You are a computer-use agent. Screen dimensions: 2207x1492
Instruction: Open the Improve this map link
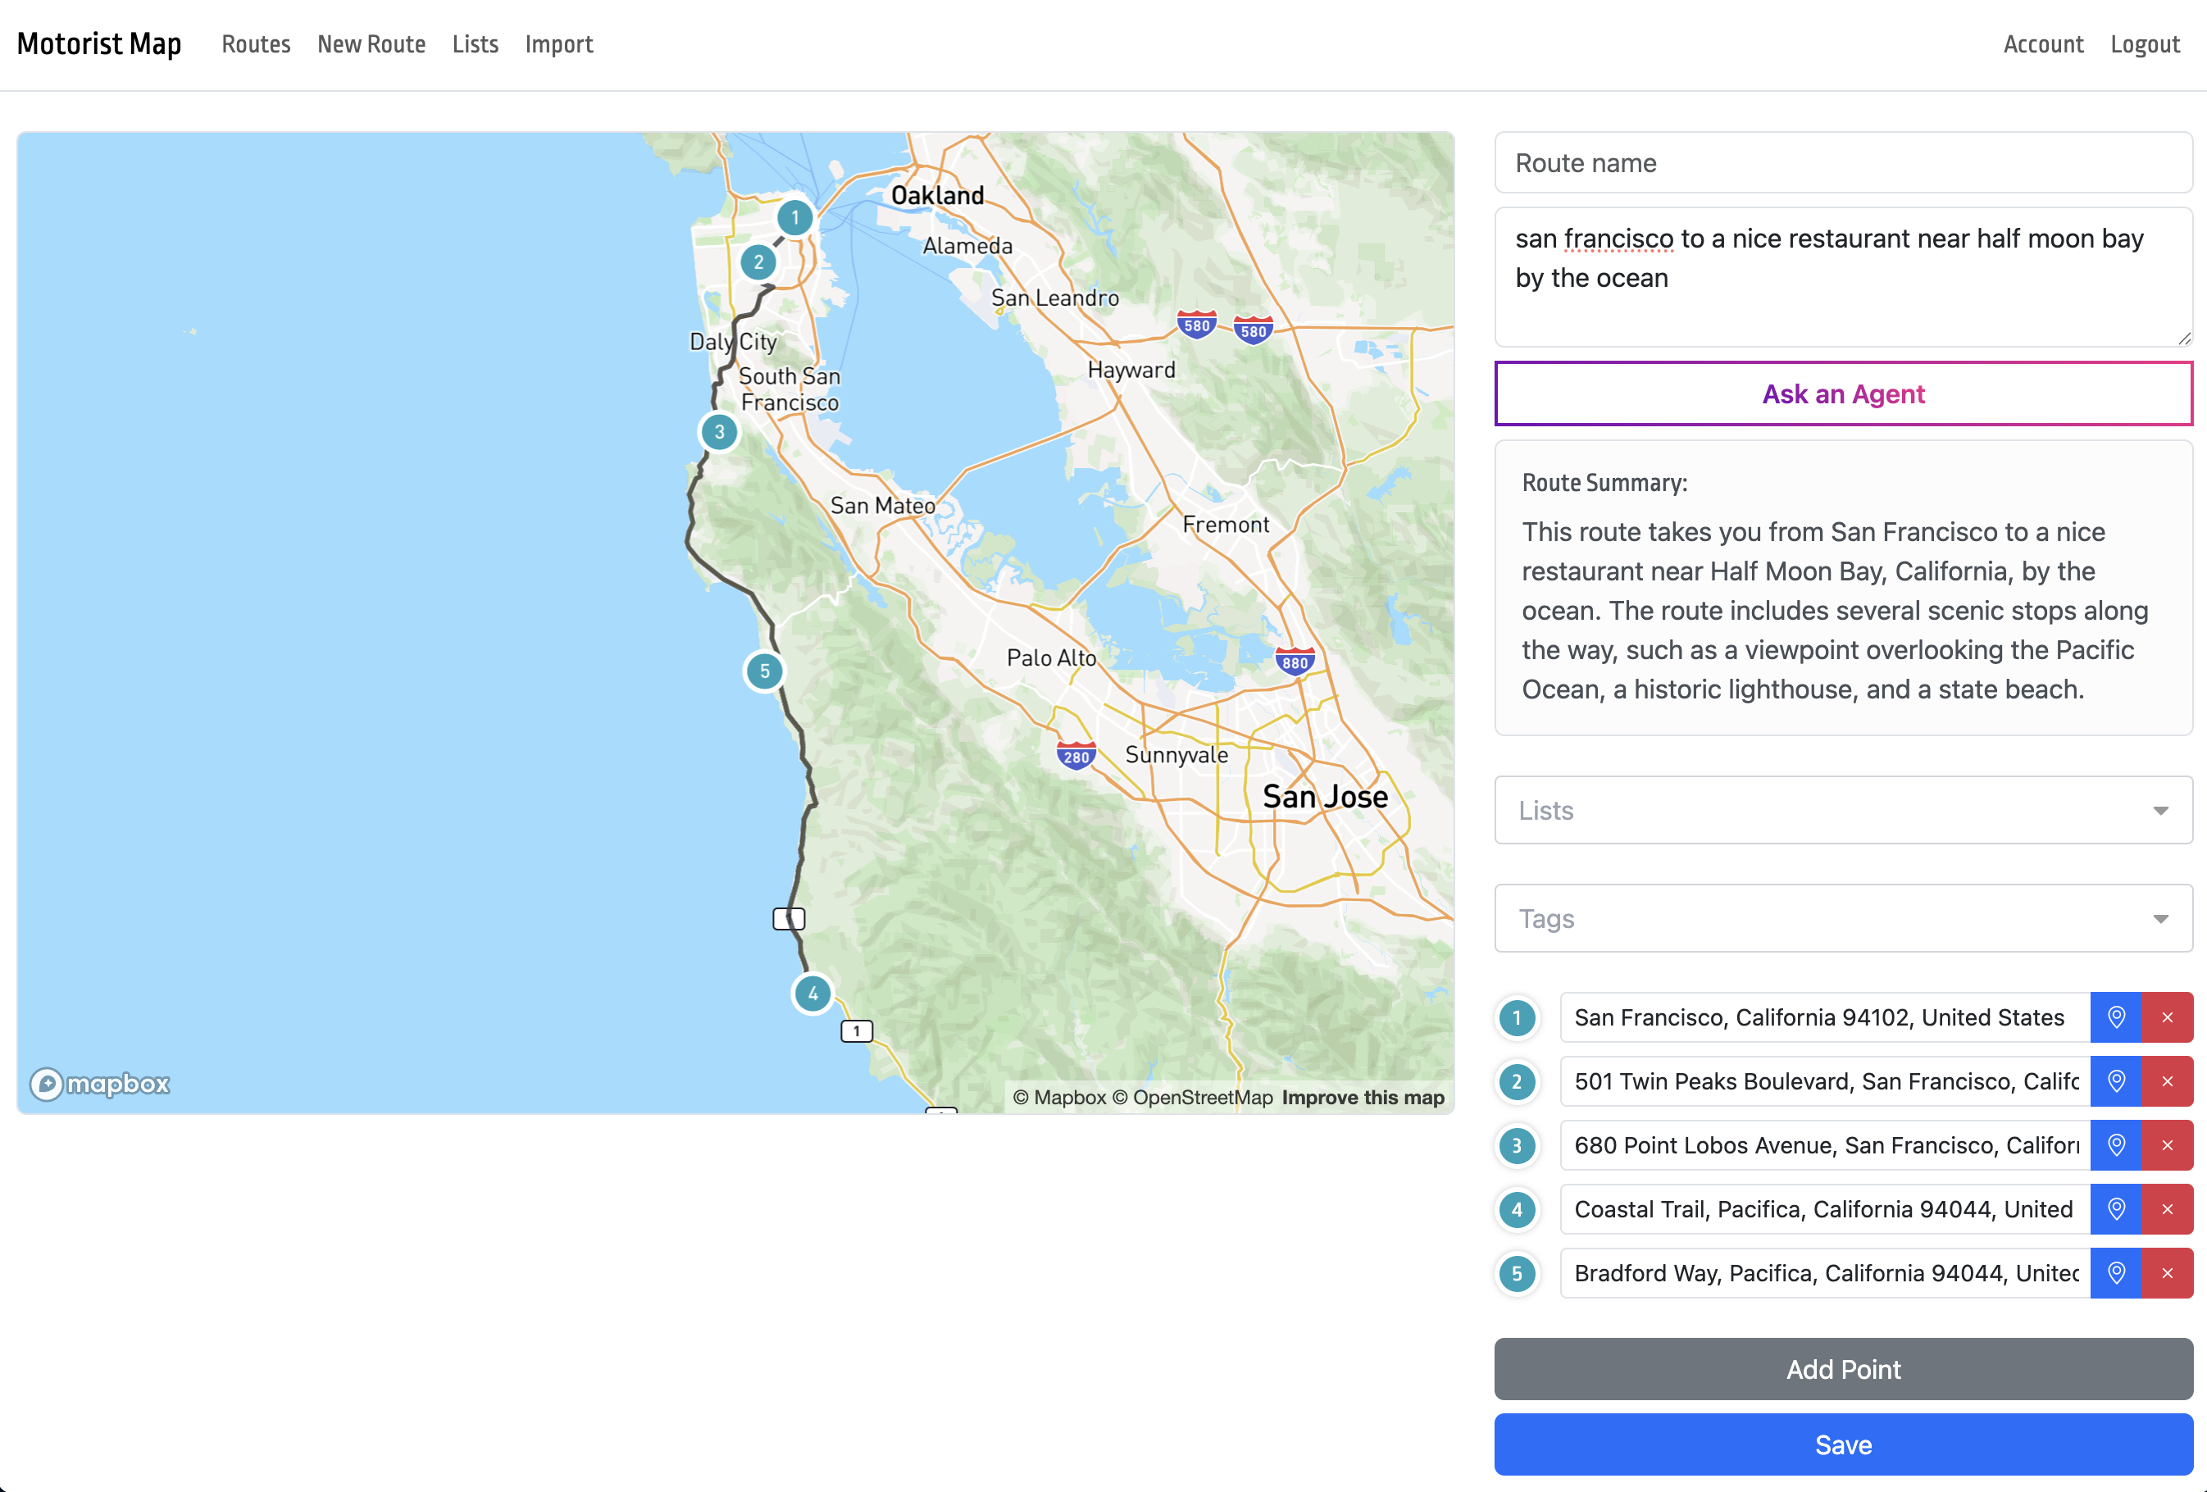[1362, 1098]
